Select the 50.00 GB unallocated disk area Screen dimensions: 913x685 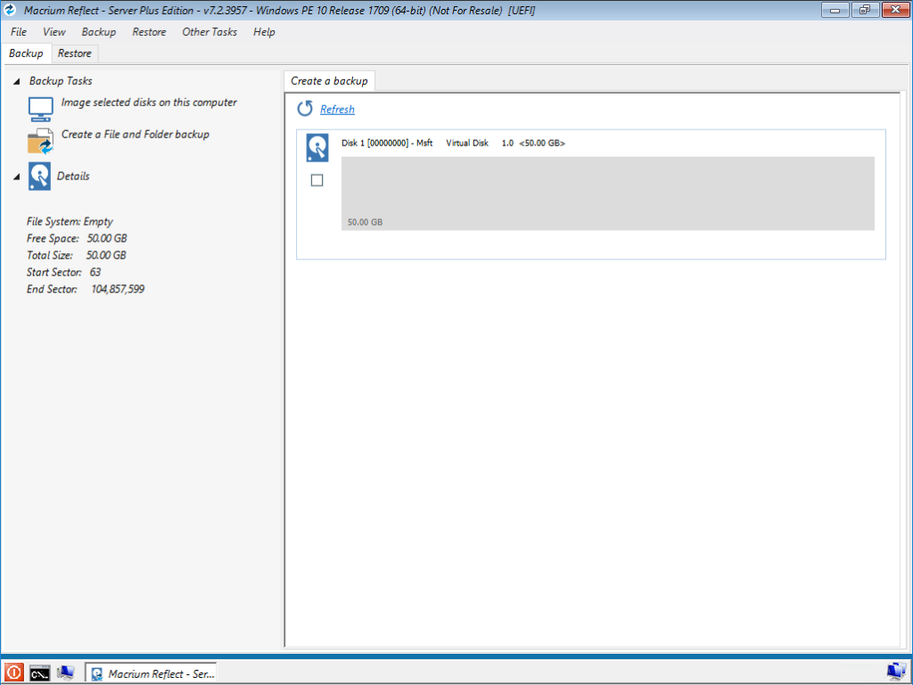click(607, 194)
